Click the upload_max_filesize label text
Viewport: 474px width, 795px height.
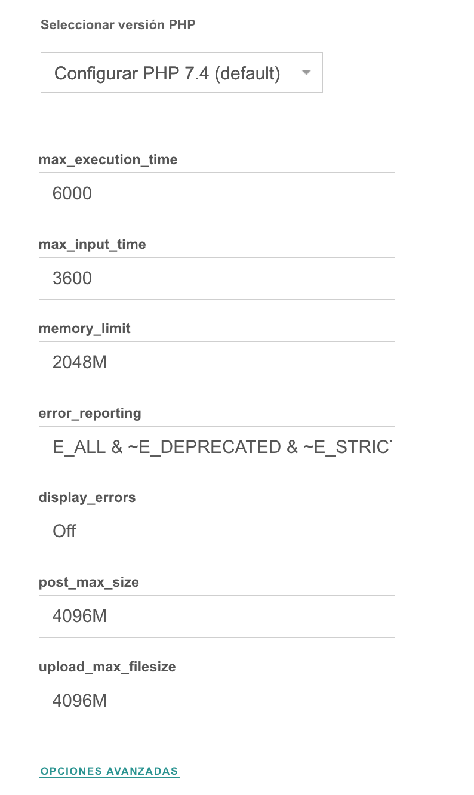point(107,667)
